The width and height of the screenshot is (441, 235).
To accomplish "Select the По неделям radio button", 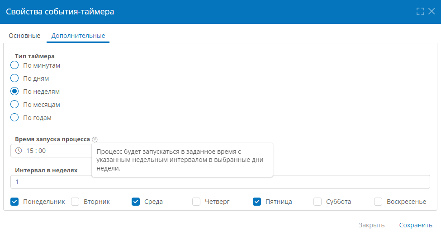I will [x=14, y=92].
